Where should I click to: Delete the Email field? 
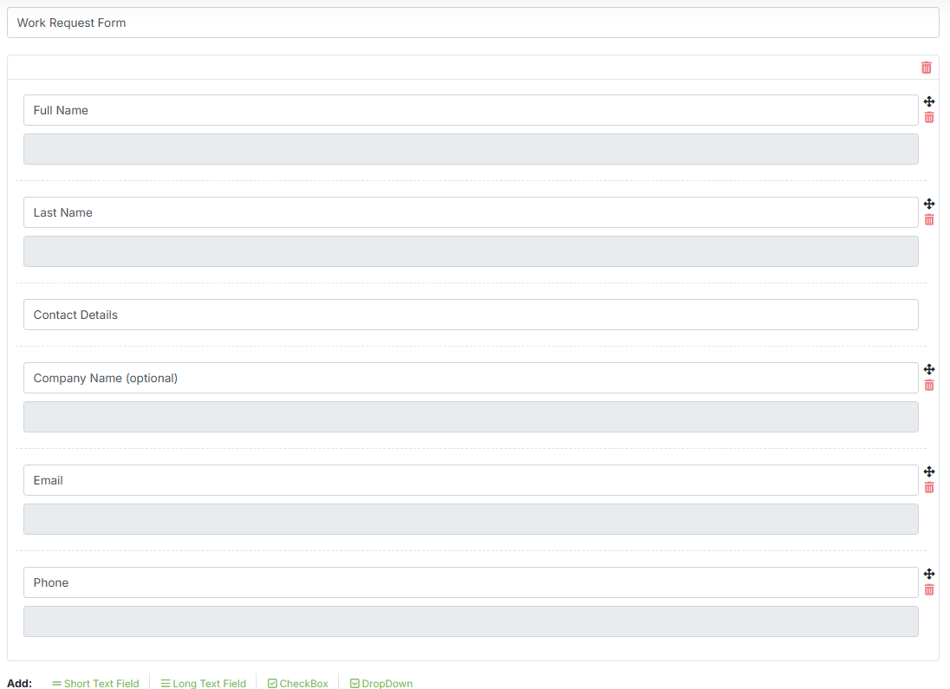click(929, 486)
